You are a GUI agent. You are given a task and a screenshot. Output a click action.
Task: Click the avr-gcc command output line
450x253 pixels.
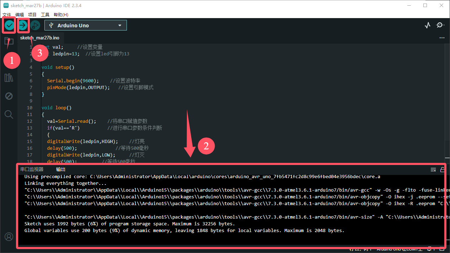(235, 190)
